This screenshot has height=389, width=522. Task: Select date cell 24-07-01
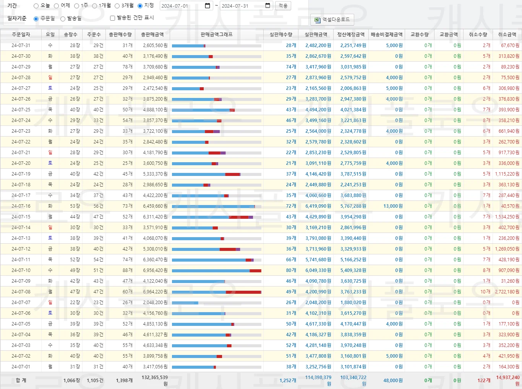click(21, 366)
